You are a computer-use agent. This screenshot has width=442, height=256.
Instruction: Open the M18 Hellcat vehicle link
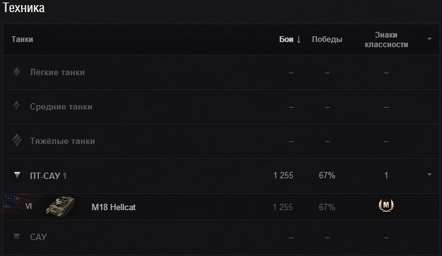[x=114, y=208]
